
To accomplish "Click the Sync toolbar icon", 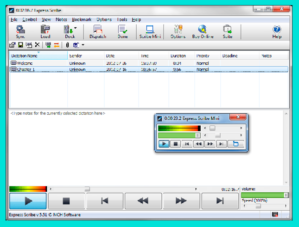I will pyautogui.click(x=20, y=31).
